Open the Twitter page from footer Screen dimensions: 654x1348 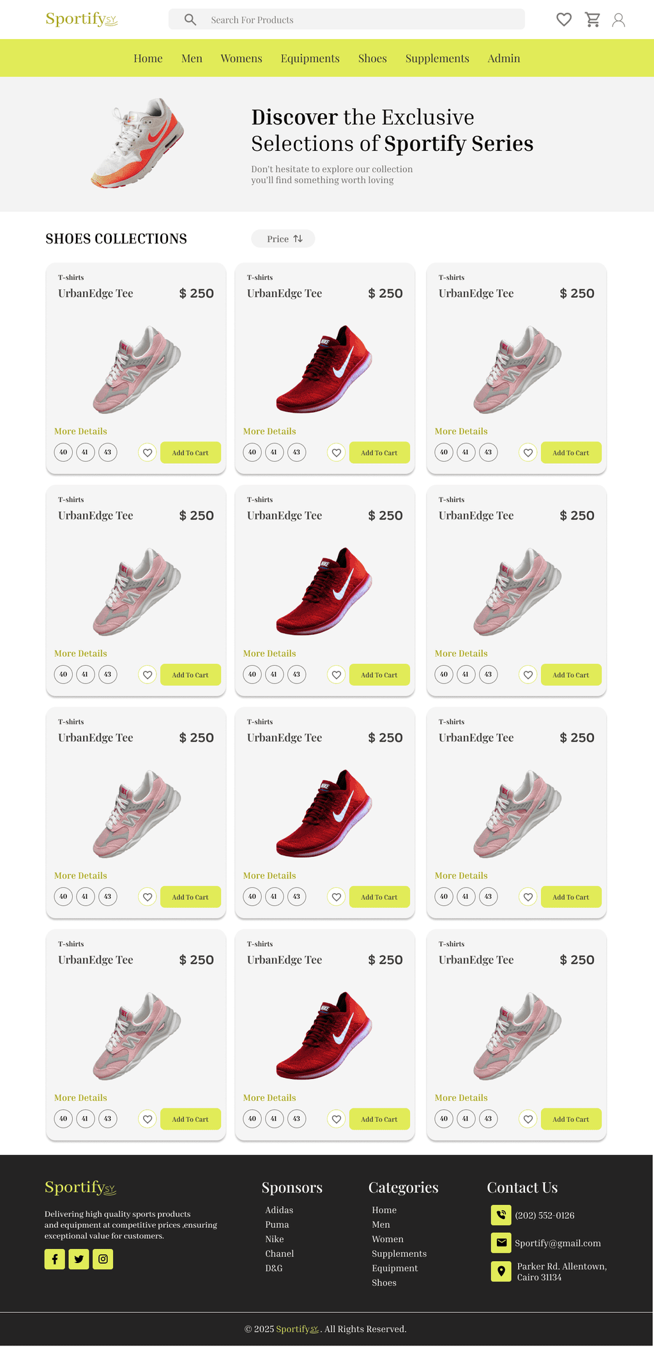[79, 1259]
